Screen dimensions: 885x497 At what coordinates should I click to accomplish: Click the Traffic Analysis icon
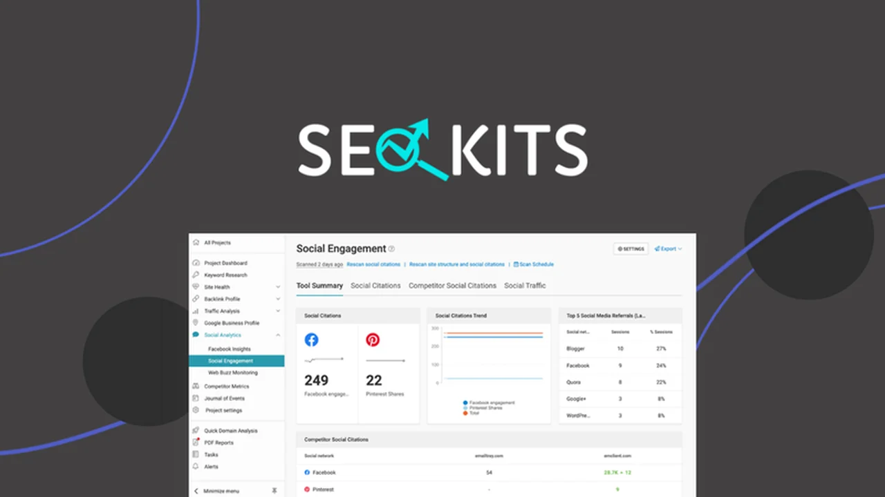tap(196, 311)
